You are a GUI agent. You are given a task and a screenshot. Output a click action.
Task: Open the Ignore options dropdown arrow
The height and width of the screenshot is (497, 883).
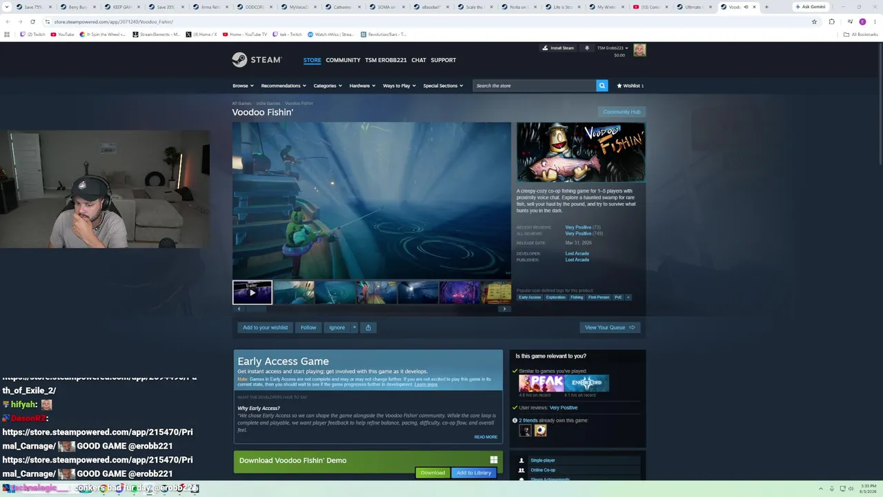click(355, 327)
